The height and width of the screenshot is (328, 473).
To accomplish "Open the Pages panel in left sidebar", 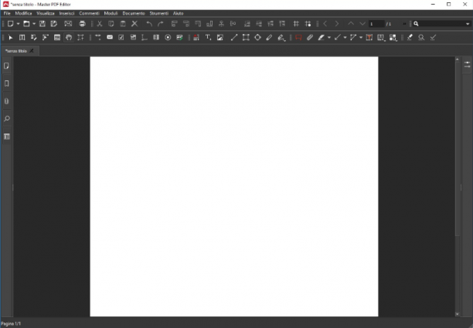I will point(7,66).
